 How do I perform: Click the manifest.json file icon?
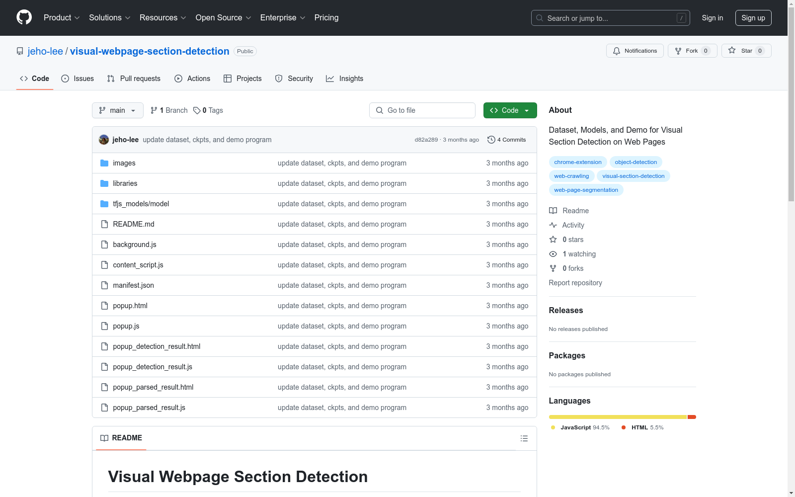(104, 285)
